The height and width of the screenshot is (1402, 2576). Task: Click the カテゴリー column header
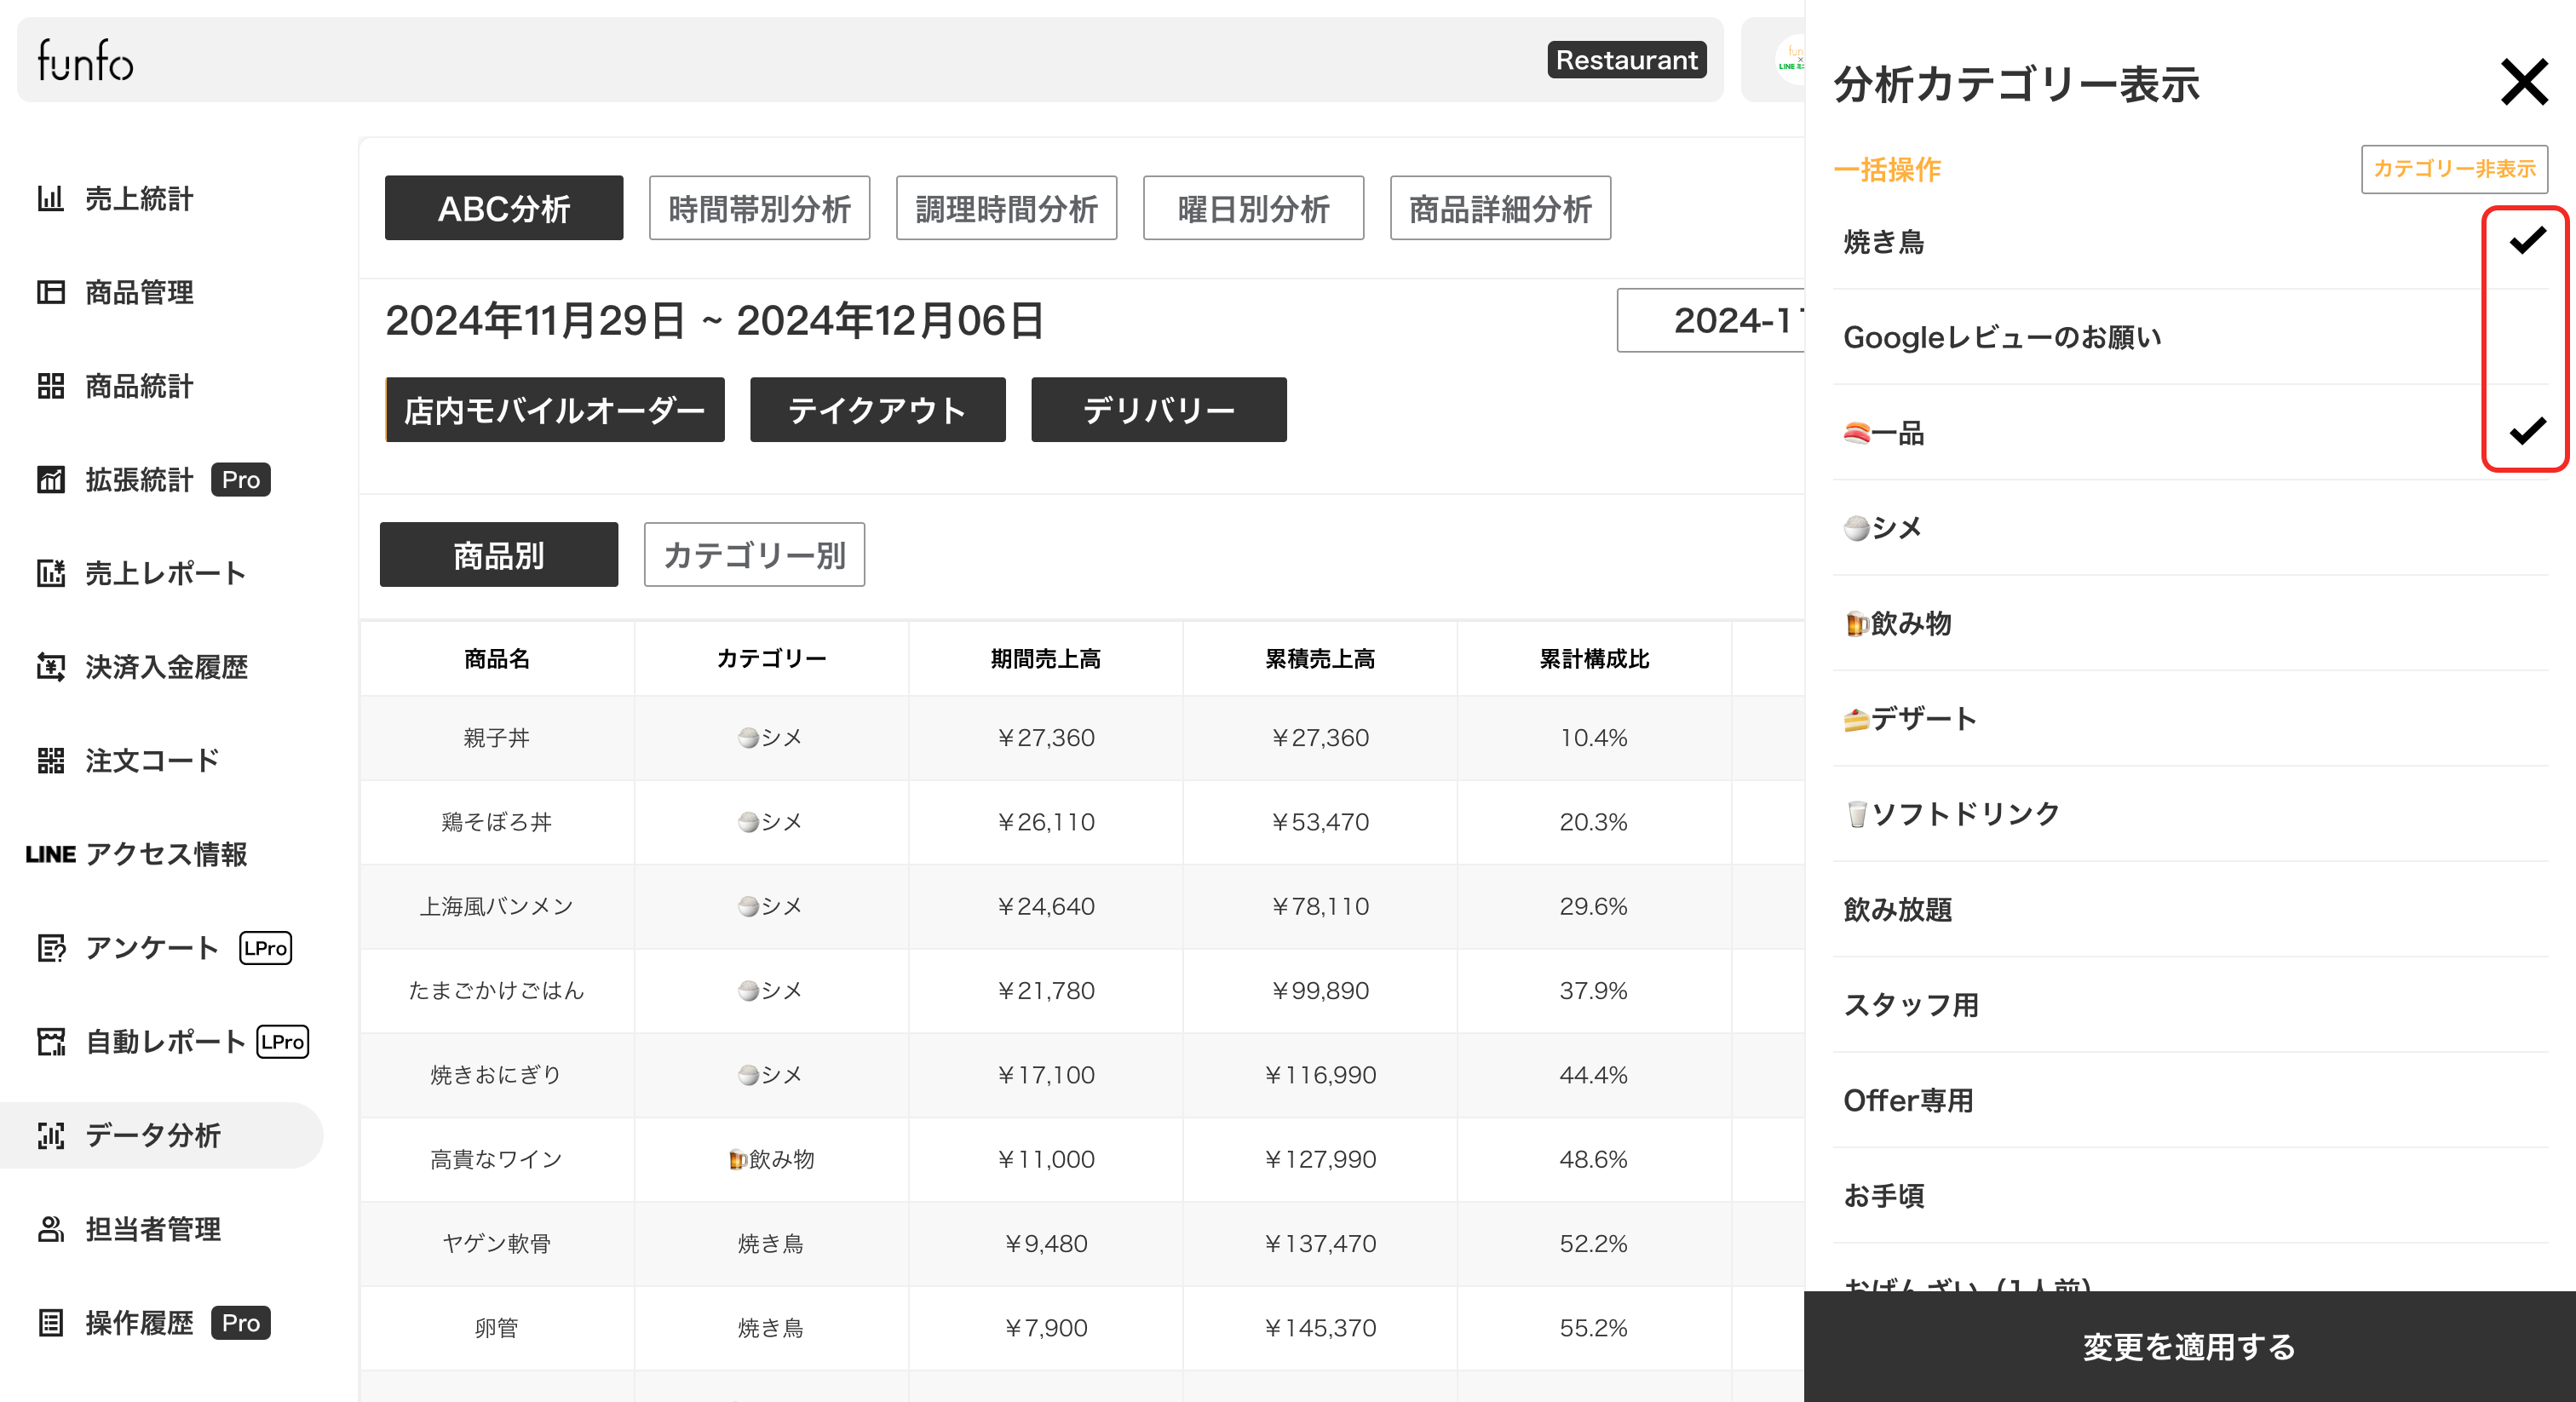(x=771, y=658)
